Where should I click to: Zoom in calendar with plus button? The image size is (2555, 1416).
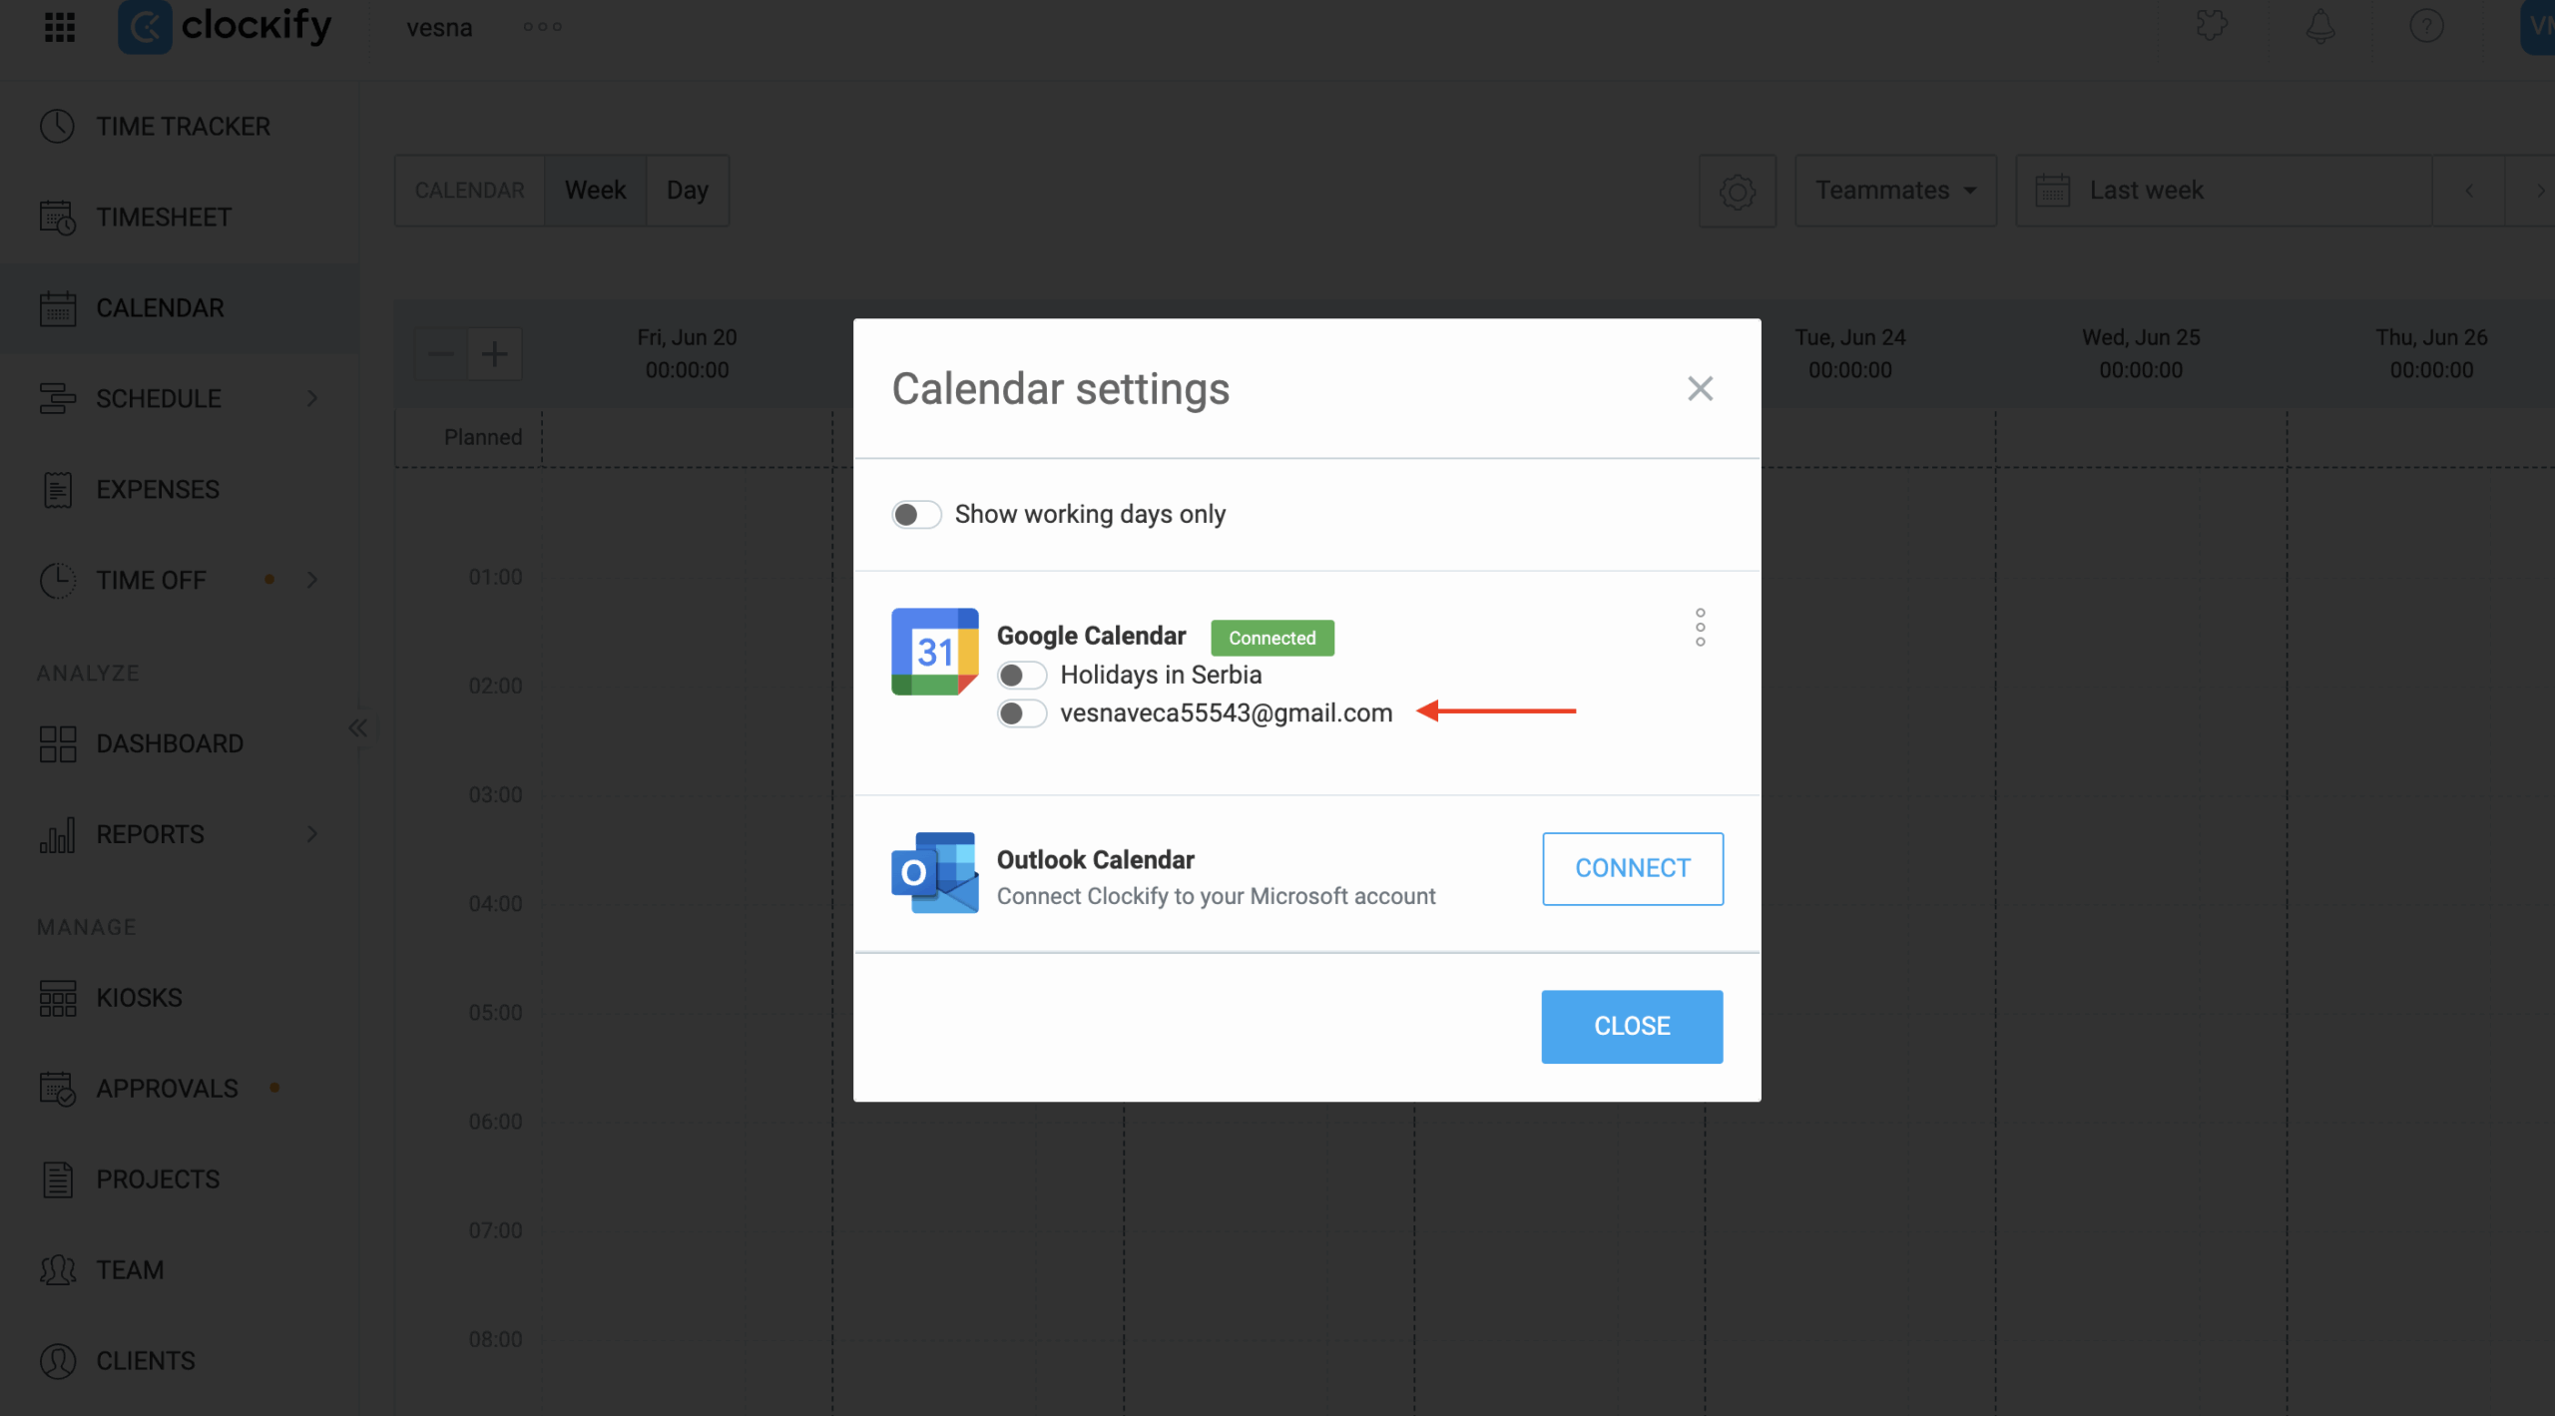click(x=494, y=353)
